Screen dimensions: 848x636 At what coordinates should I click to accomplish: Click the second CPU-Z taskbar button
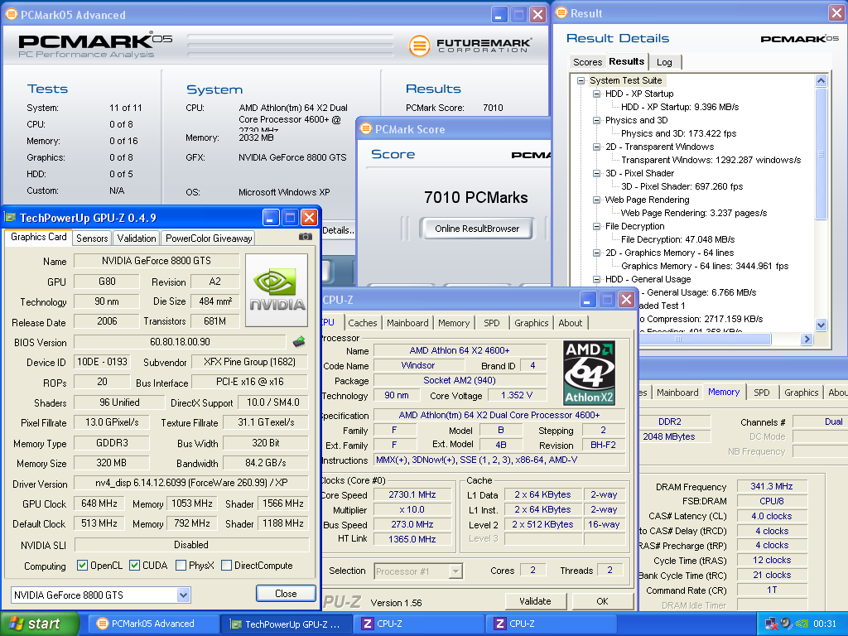pyautogui.click(x=552, y=624)
